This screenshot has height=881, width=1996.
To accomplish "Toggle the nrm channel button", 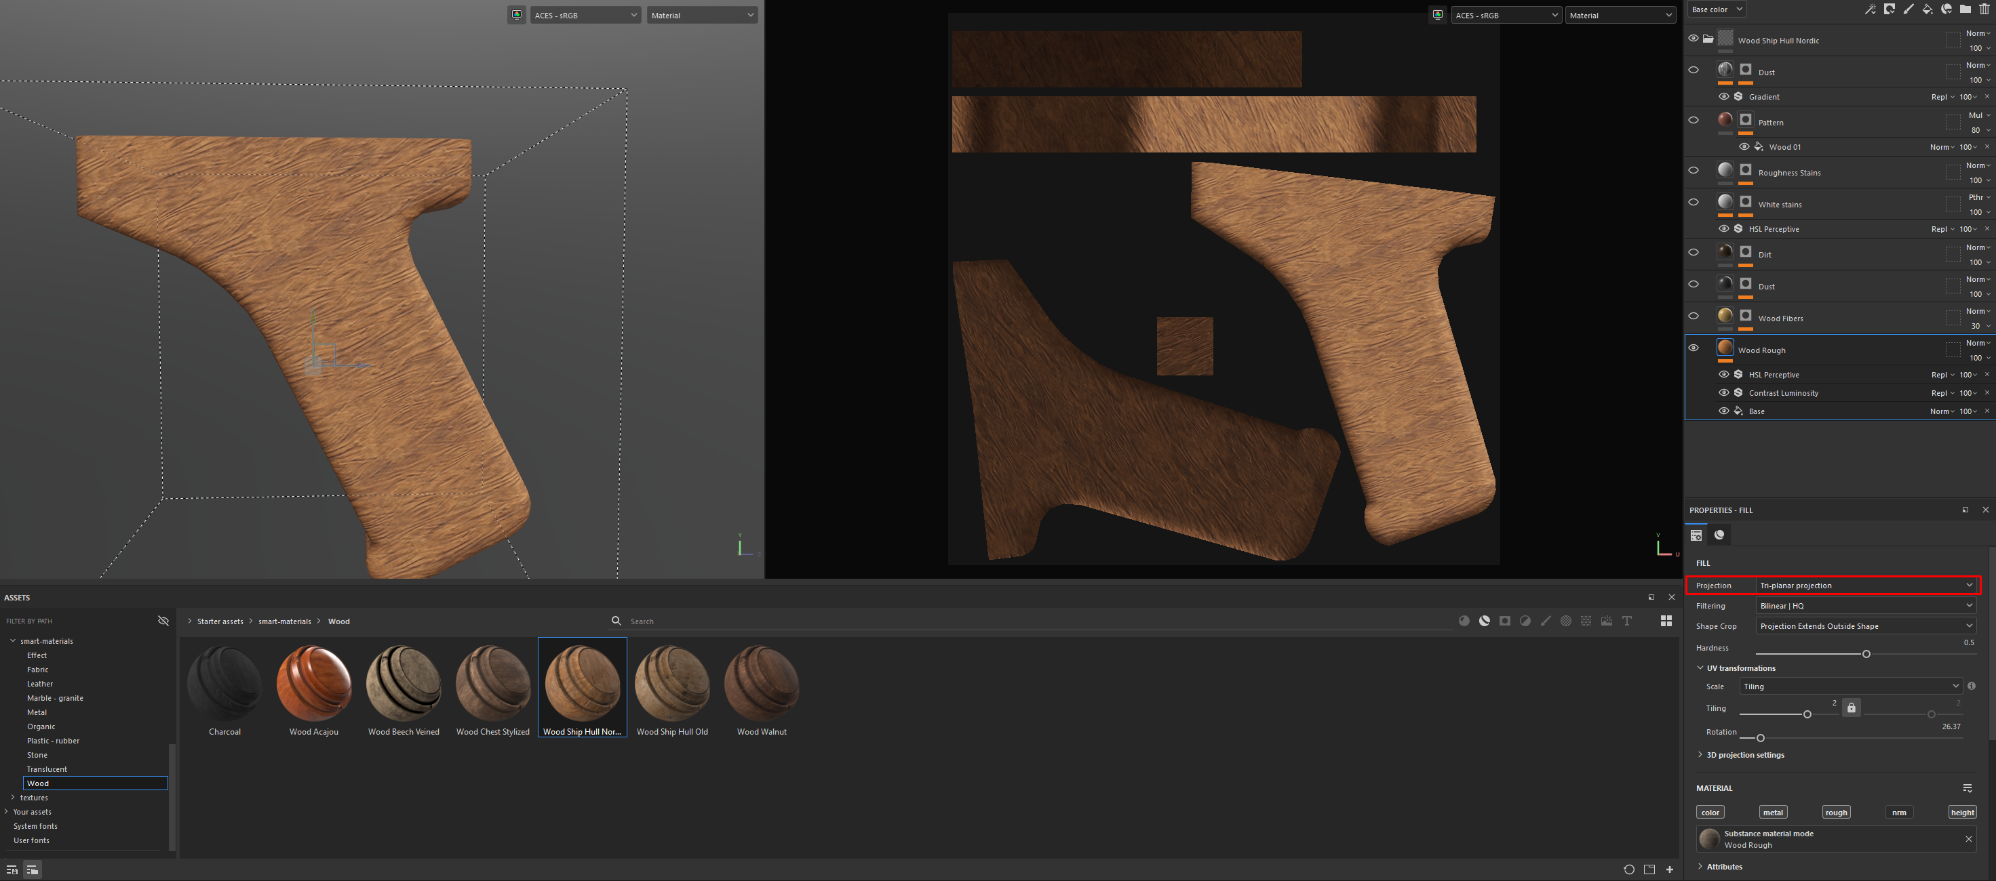I will click(x=1899, y=812).
